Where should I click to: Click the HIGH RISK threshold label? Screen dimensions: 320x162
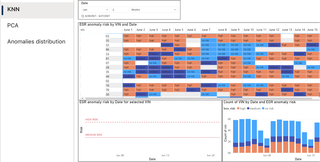[x=92, y=120]
